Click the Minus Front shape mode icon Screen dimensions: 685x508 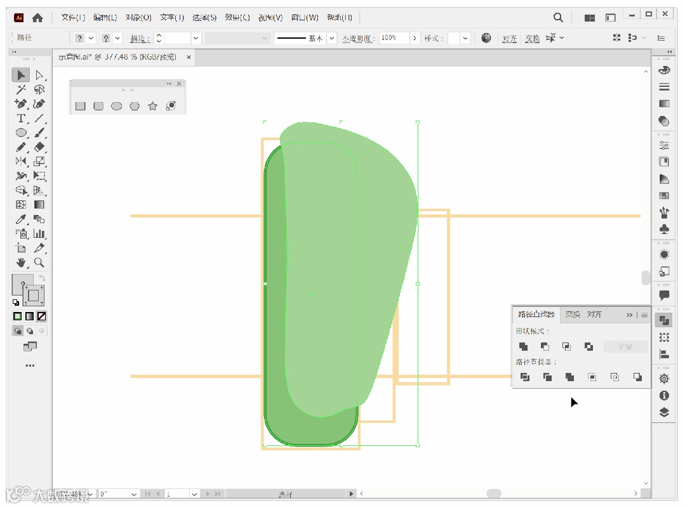click(x=545, y=346)
